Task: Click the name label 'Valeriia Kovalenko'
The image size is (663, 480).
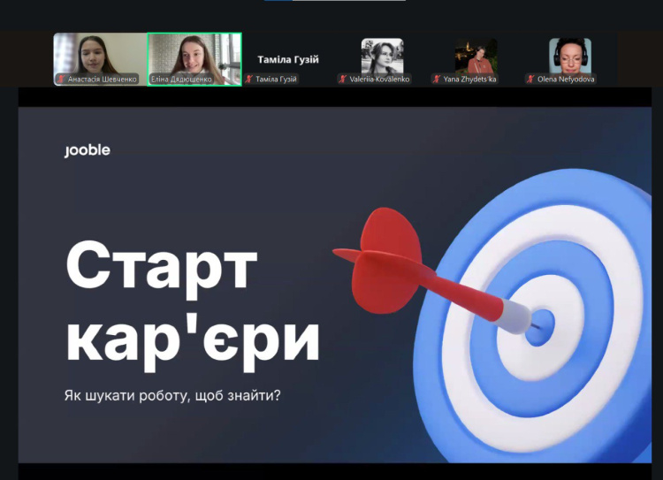Action: pos(379,79)
